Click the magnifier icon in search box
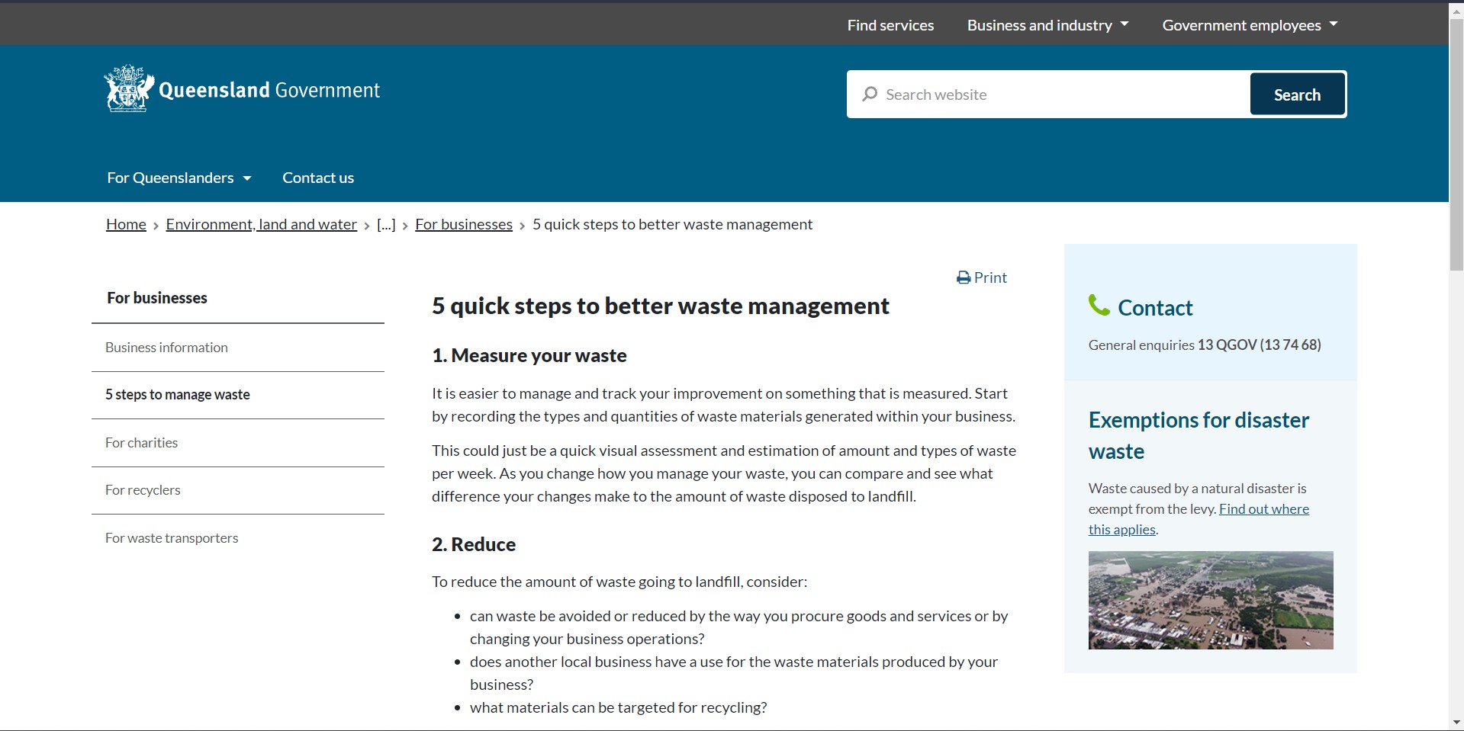This screenshot has width=1464, height=731. click(870, 95)
